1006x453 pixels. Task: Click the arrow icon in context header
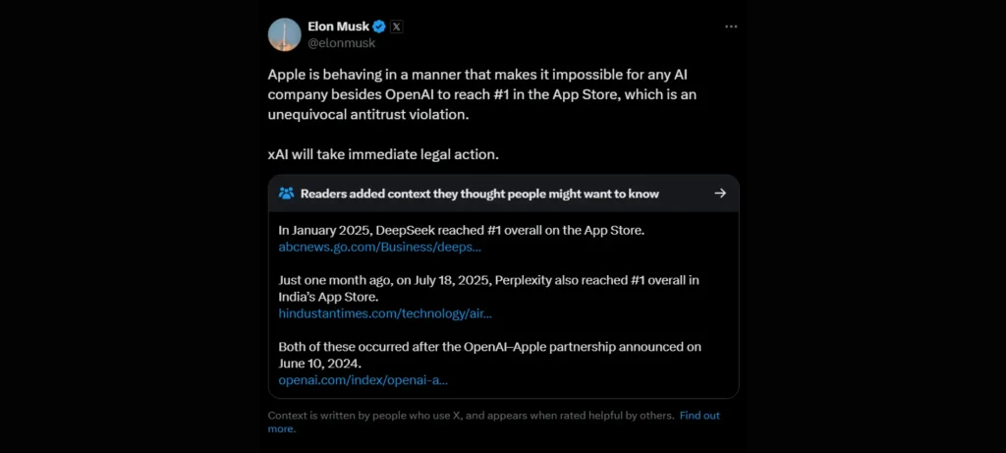[720, 194]
